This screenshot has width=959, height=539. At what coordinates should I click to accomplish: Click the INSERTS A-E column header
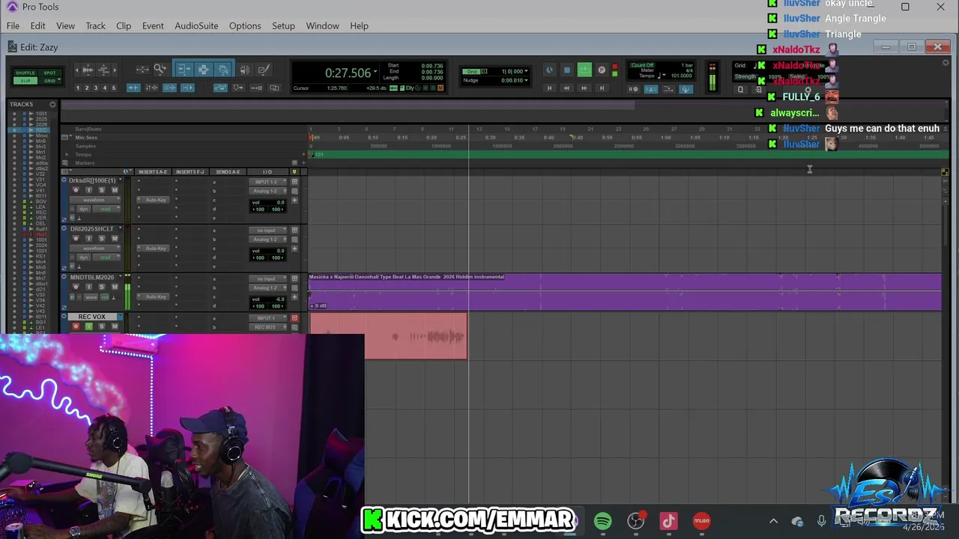coord(153,172)
